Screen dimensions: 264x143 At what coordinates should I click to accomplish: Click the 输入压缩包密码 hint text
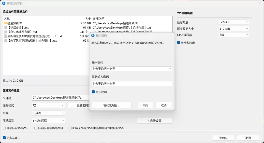click(128, 43)
